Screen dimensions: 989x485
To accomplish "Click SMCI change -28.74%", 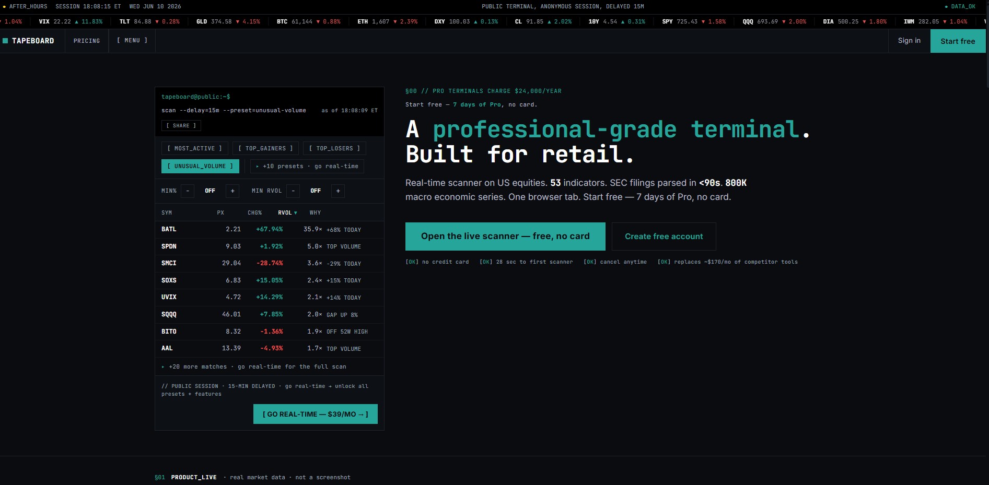I will point(270,263).
